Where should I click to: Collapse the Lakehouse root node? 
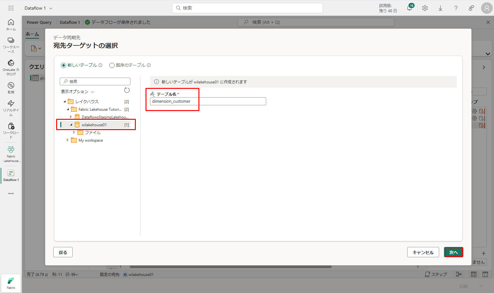[65, 102]
